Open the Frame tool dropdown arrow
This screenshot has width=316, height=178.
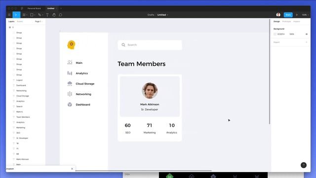click(x=27, y=15)
